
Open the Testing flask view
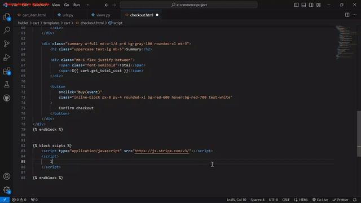pyautogui.click(x=7, y=85)
